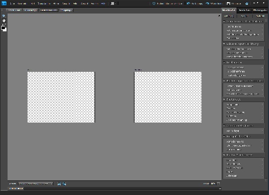The image size is (269, 195).
Task: Select the Bearbeiten tab in right panel
Action: [x=229, y=10]
